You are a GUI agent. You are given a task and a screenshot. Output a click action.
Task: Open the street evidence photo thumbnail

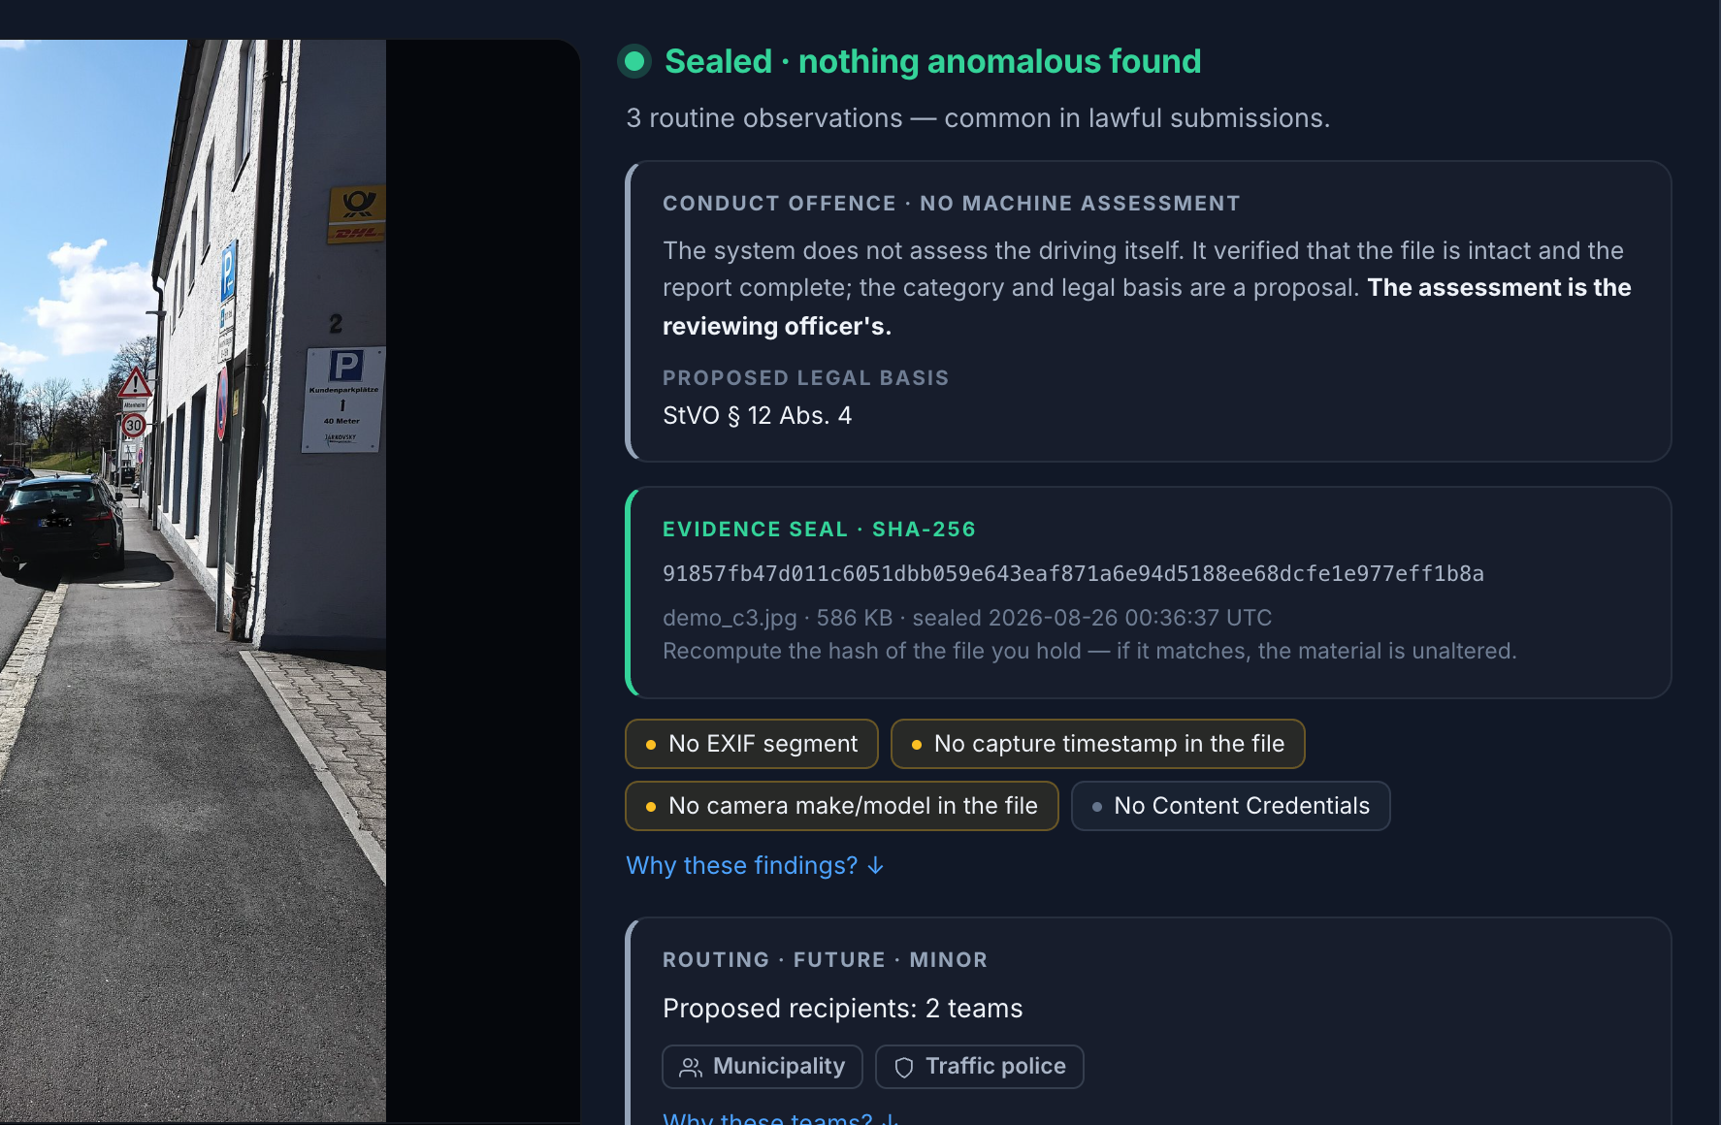point(193,580)
